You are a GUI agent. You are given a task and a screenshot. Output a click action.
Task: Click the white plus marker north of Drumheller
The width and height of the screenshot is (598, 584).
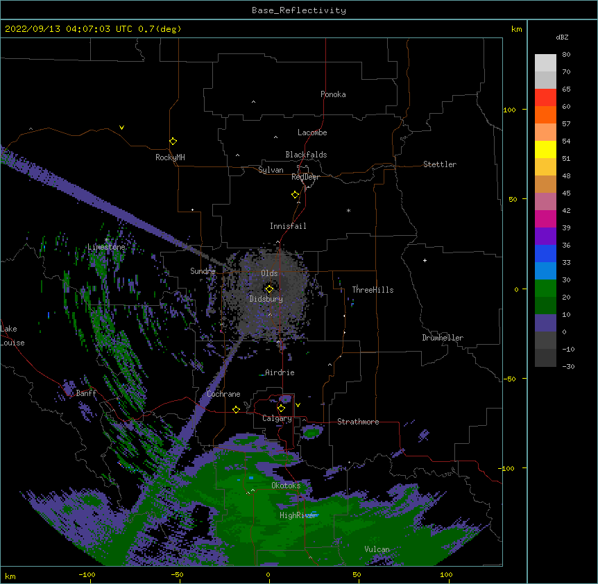click(x=425, y=260)
